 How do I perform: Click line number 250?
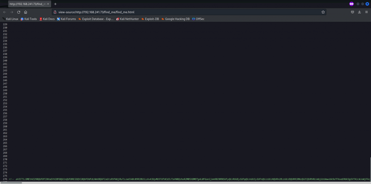[x=5, y=93]
